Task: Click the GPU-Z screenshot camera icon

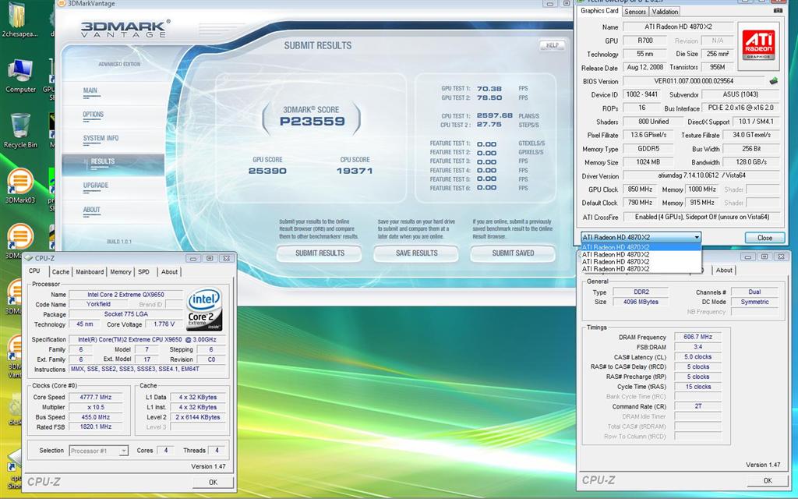Action: pos(778,10)
